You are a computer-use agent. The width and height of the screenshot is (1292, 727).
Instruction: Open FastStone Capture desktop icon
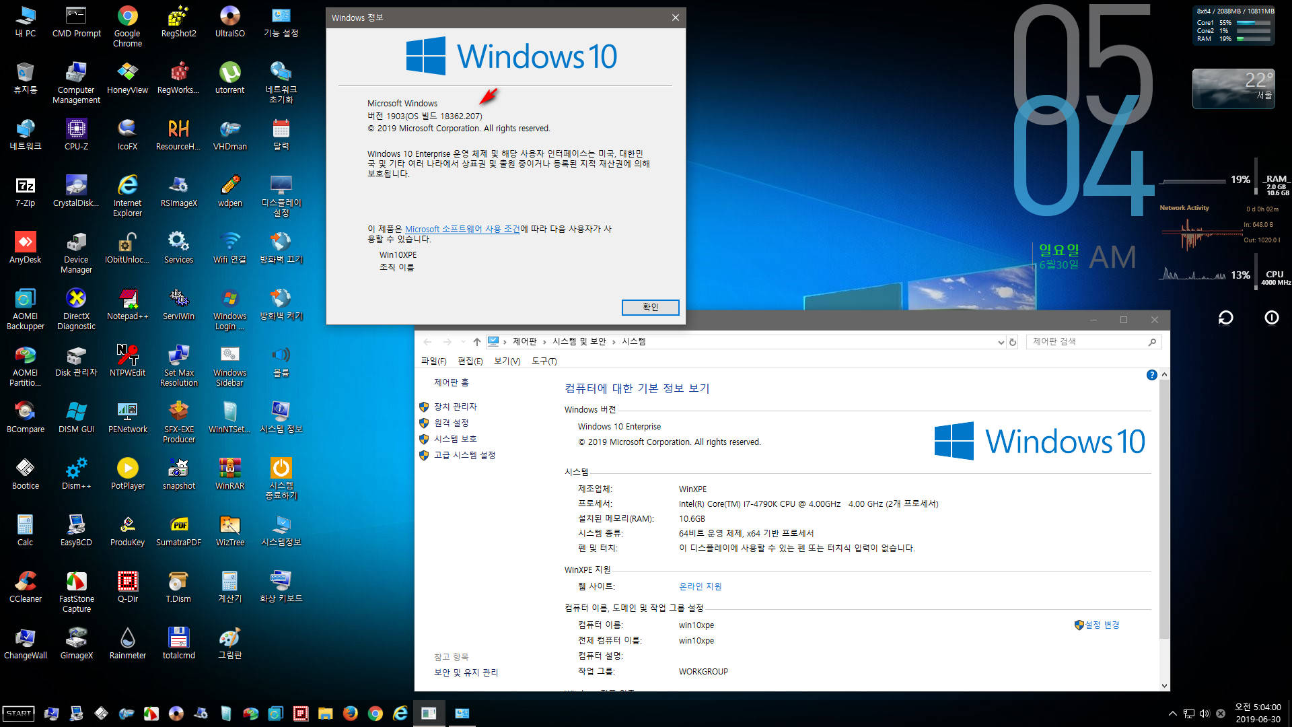click(76, 592)
